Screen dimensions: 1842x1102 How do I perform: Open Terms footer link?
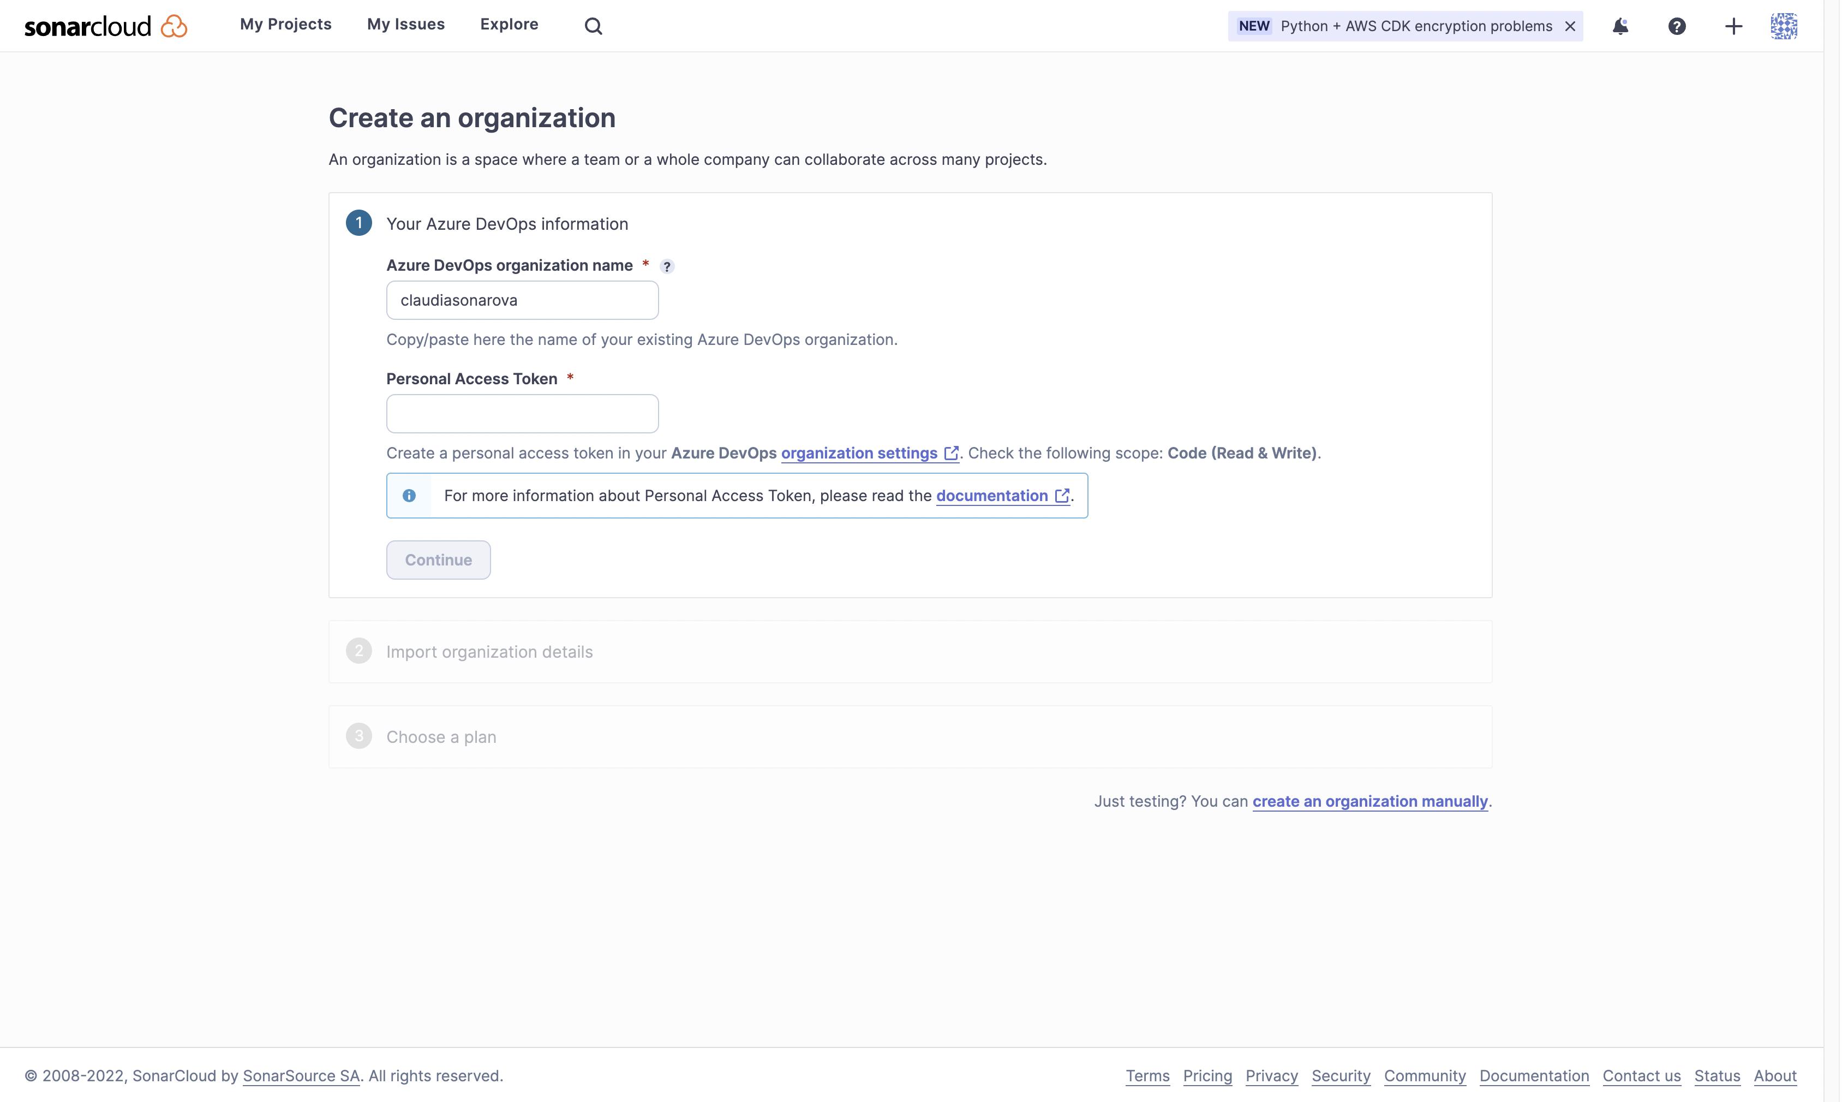click(1146, 1076)
